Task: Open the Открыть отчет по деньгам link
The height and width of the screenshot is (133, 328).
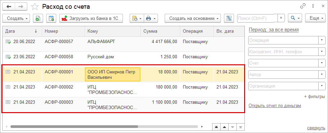Action: (x=275, y=106)
